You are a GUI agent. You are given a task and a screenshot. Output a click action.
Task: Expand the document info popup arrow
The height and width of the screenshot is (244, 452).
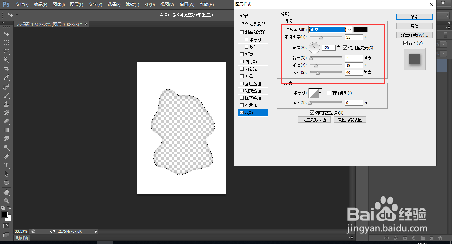[96, 232]
